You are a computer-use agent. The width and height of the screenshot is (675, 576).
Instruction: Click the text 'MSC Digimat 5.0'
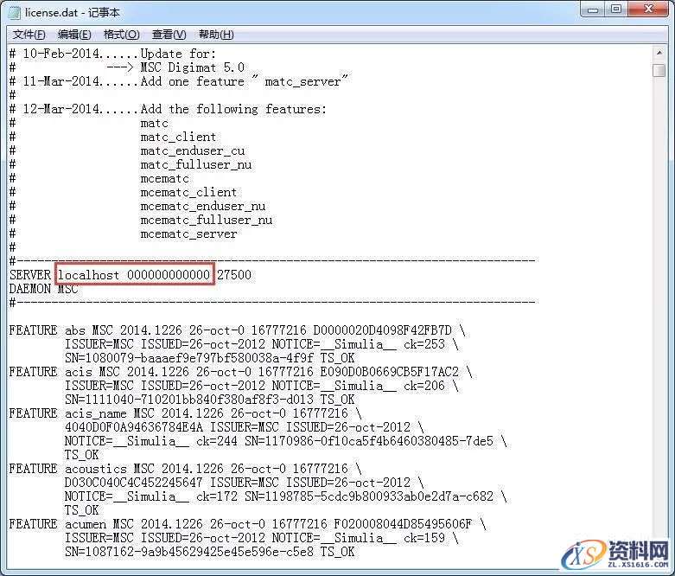[x=193, y=67]
